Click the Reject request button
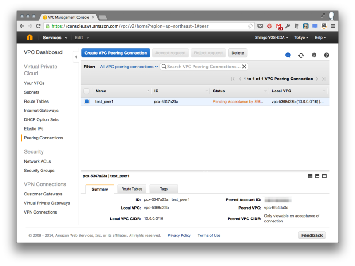The image size is (355, 266). [x=208, y=53]
